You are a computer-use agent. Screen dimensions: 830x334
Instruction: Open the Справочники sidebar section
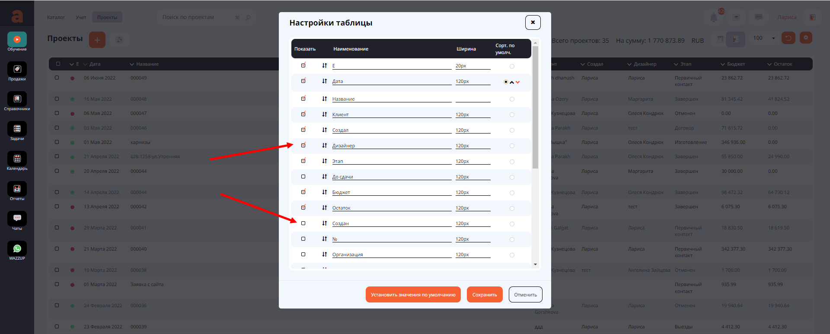[x=17, y=99]
